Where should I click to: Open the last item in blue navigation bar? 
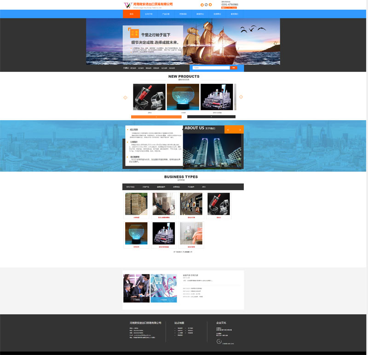pyautogui.click(x=235, y=14)
